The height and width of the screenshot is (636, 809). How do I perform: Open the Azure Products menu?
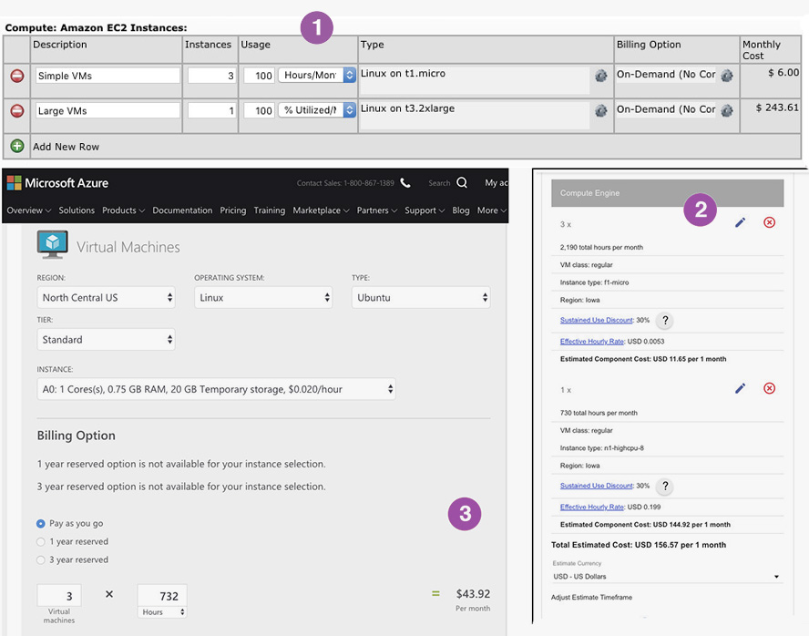(x=123, y=210)
